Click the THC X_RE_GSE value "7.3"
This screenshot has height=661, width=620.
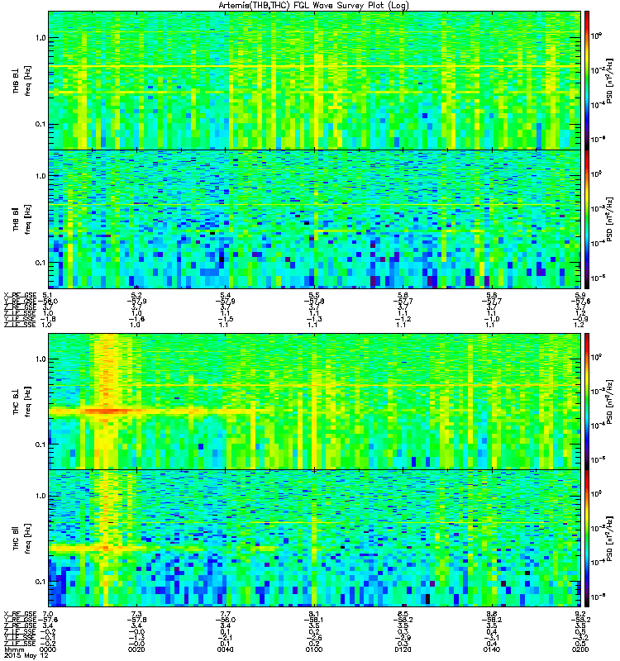click(136, 614)
